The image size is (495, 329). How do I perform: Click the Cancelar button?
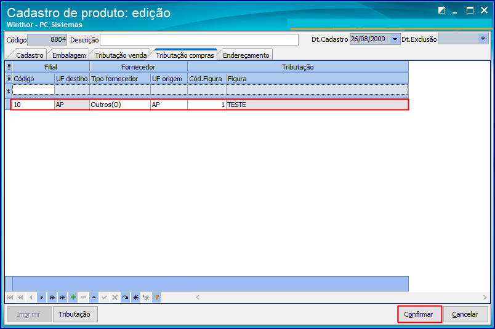[x=465, y=314]
